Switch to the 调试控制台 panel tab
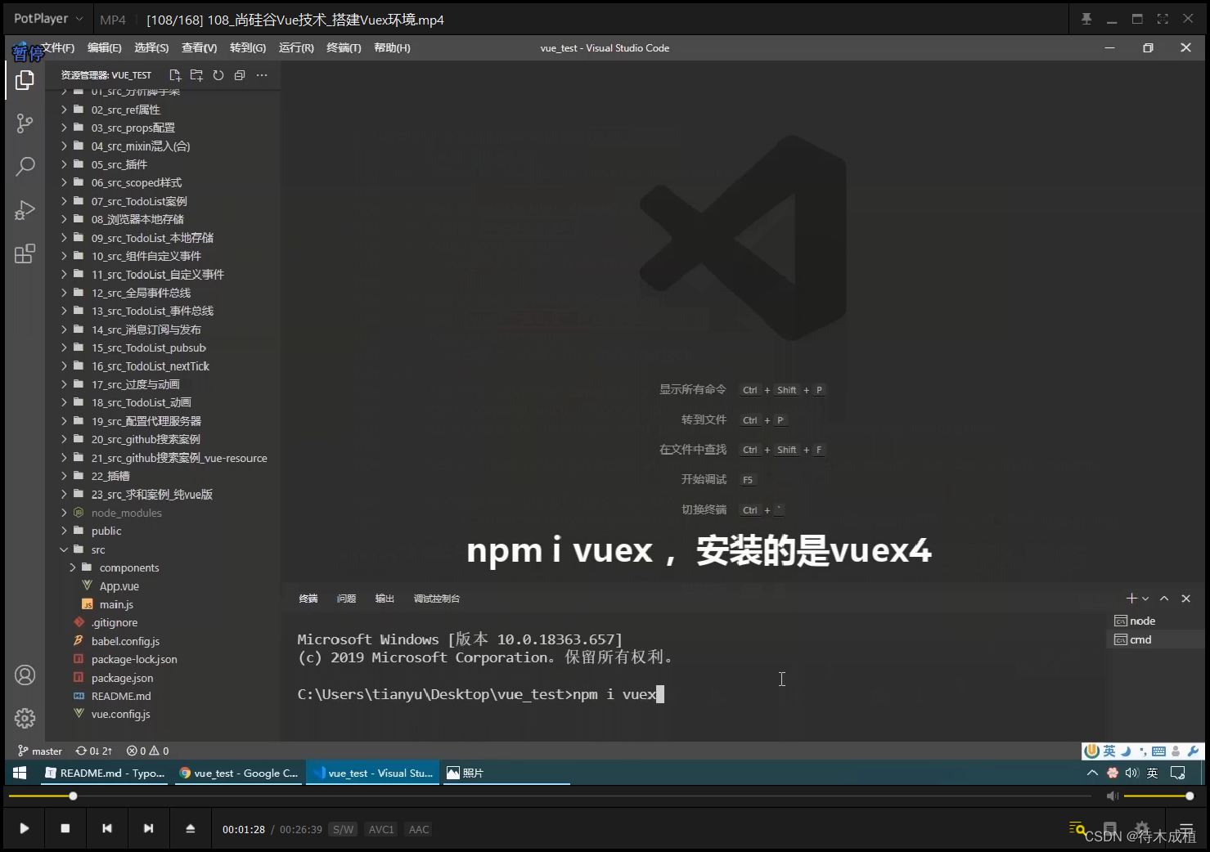Image resolution: width=1210 pixels, height=852 pixels. point(437,599)
